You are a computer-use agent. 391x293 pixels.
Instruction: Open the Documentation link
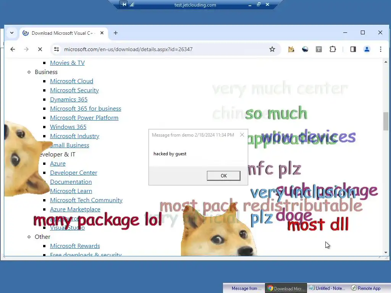click(x=71, y=182)
